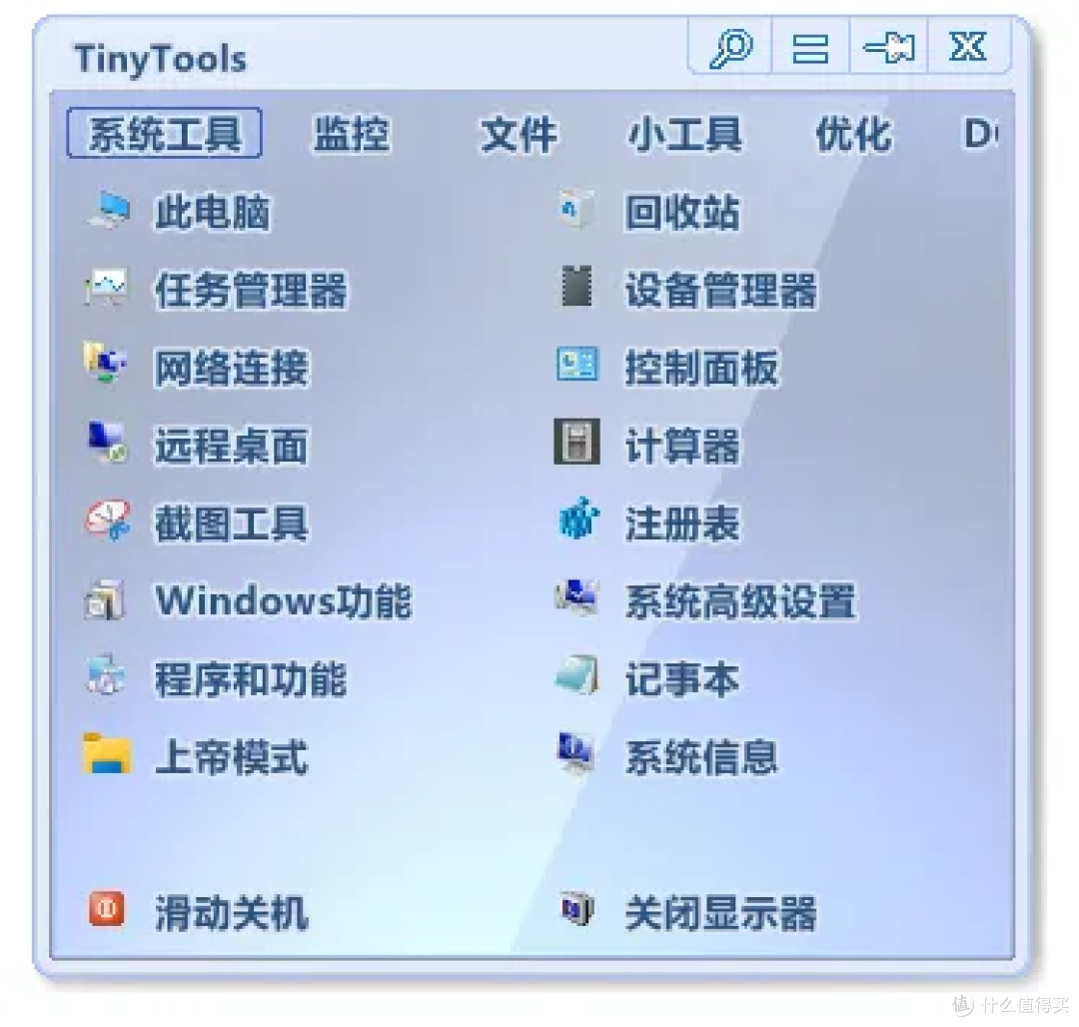Screen dimensions: 1079x1027
Task: Close TinyTools with the X button
Action: point(967,46)
